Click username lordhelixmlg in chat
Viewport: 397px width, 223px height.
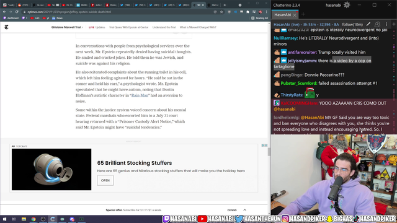[287, 118]
